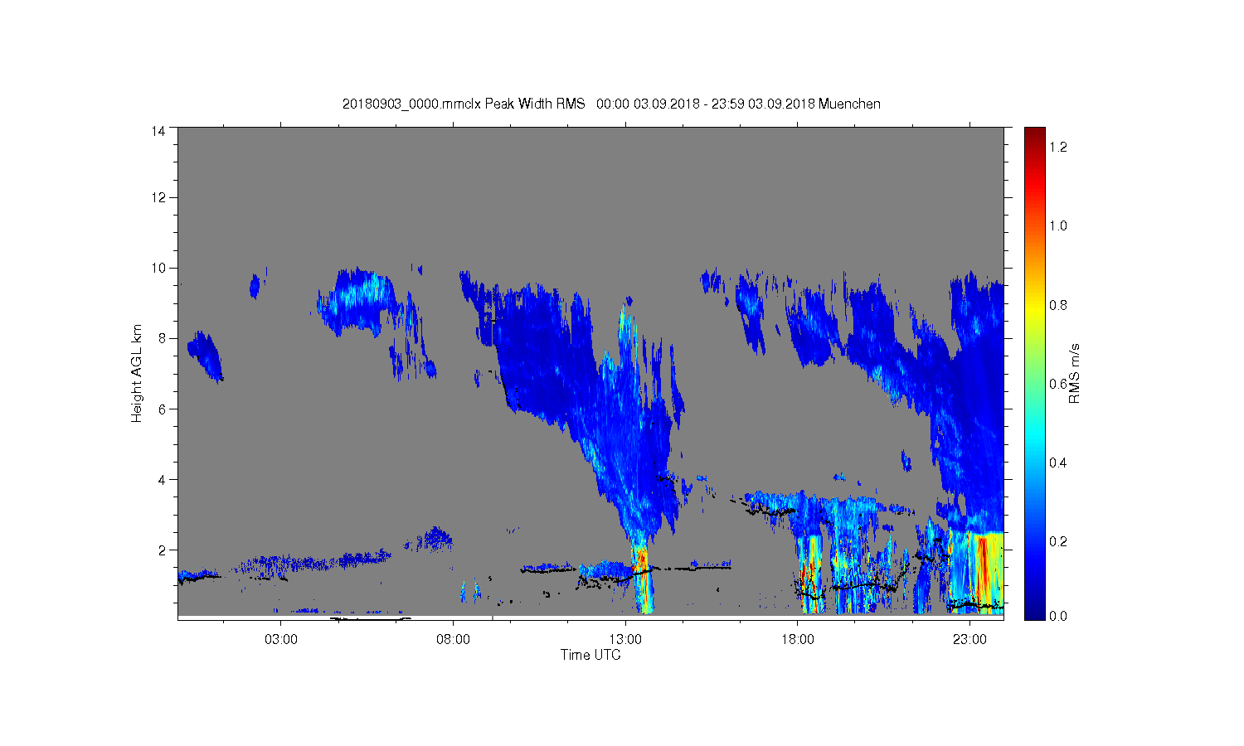Click the colorbar value 1.0
The height and width of the screenshot is (746, 1244).
point(1058,225)
